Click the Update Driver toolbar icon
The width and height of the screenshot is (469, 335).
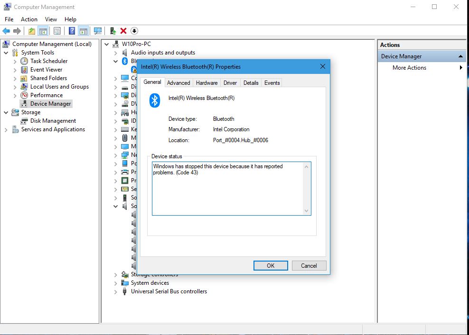point(113,31)
